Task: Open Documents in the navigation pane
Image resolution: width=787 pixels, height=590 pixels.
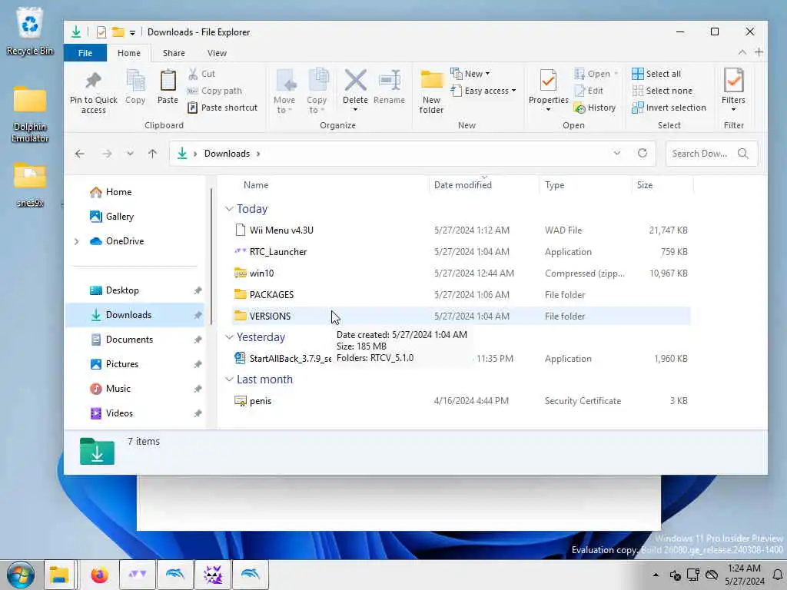Action: tap(129, 340)
